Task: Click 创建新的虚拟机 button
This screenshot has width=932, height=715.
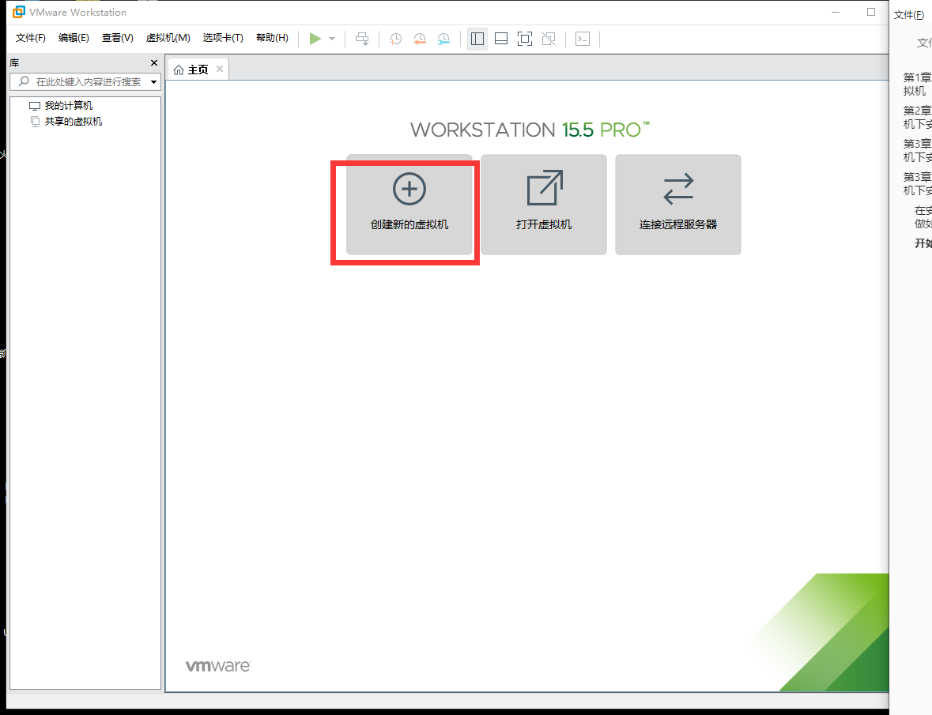Action: point(409,205)
